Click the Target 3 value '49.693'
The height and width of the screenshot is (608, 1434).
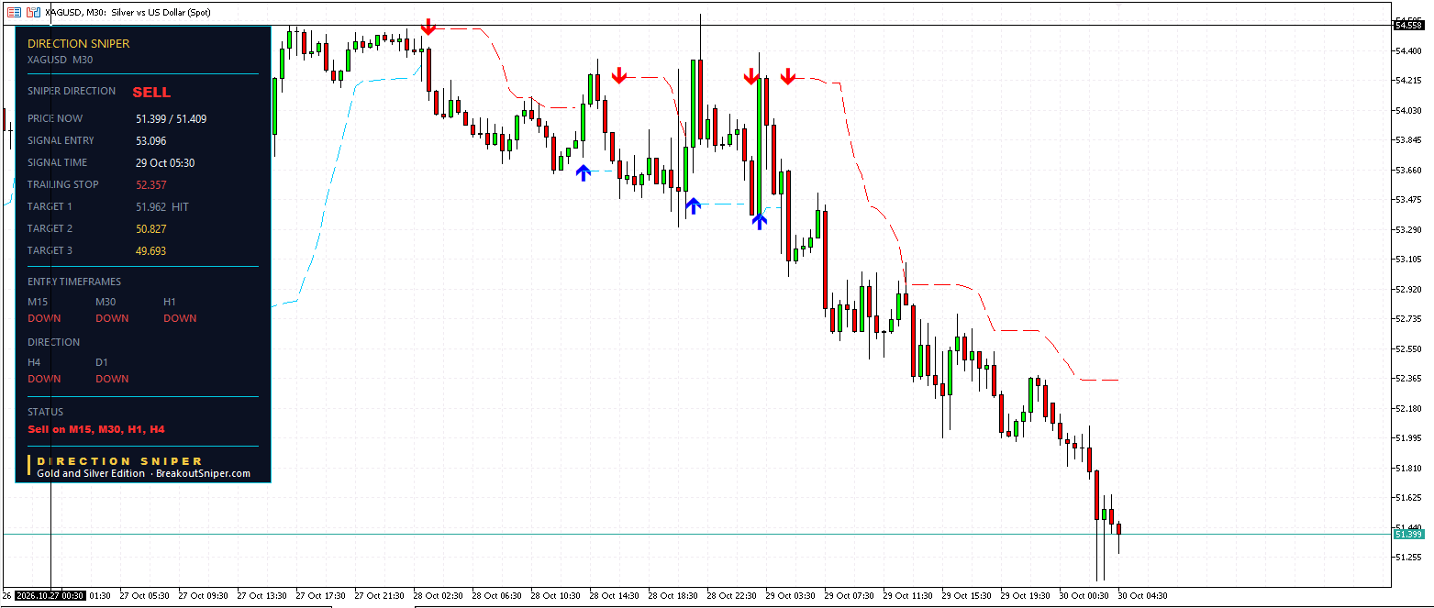tap(150, 250)
